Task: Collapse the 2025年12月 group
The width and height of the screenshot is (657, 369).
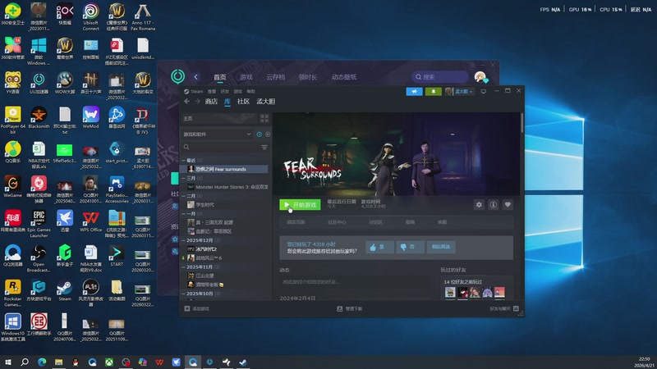Action: [183, 240]
